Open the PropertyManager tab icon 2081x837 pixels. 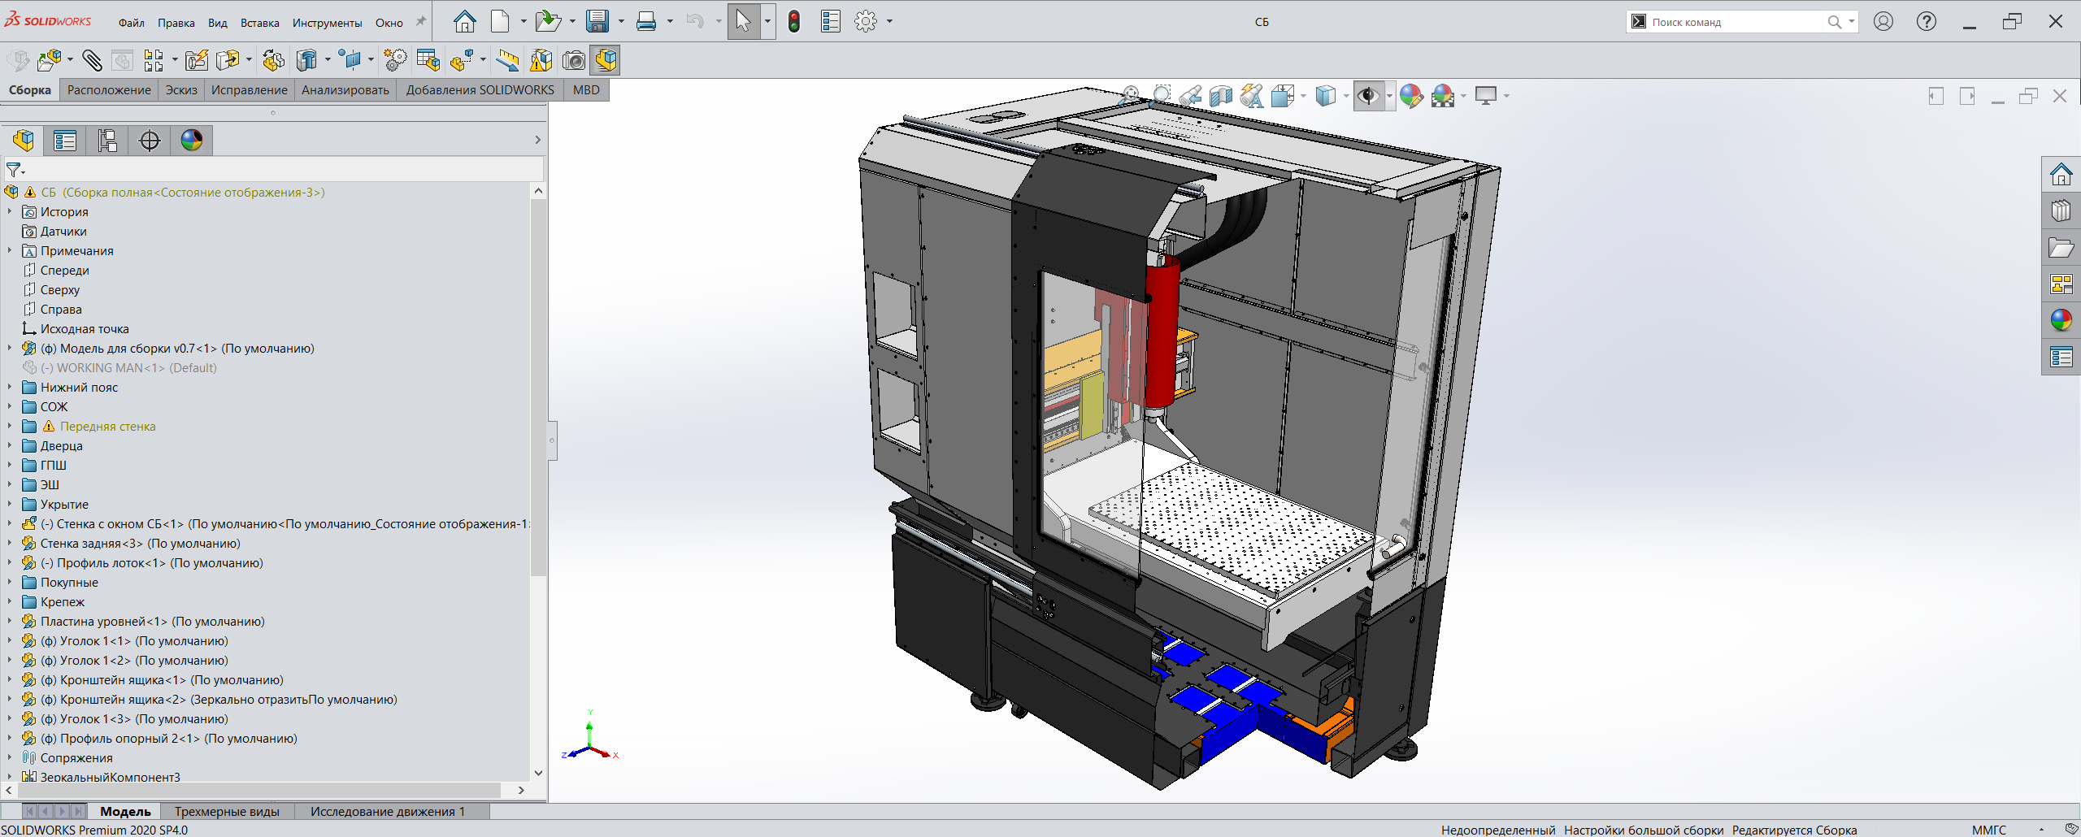pos(65,141)
